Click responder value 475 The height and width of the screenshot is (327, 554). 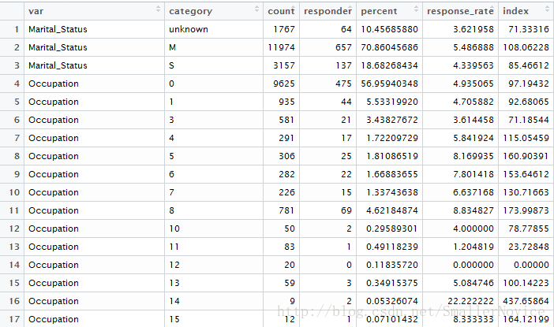[343, 84]
